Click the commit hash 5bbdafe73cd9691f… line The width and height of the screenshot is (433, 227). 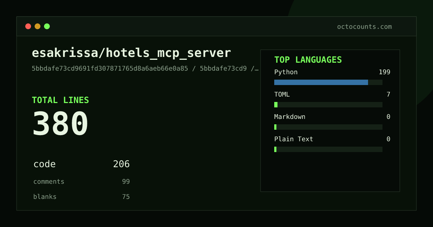point(145,68)
